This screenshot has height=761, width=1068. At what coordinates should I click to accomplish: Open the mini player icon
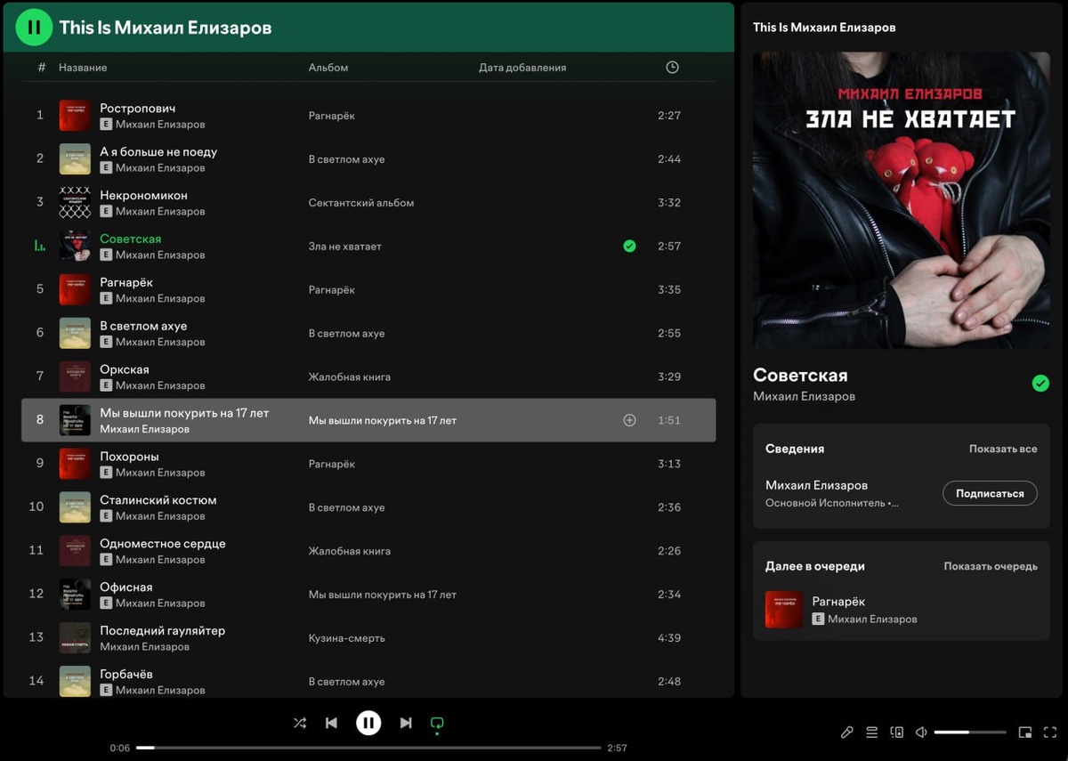click(x=1025, y=732)
